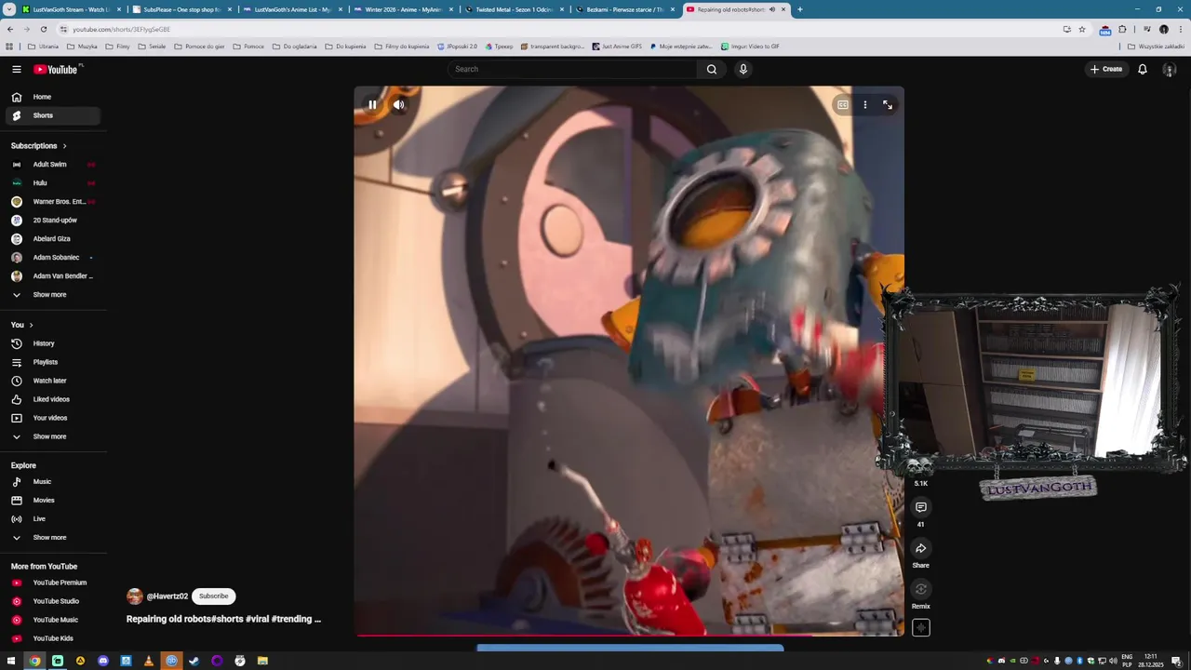Open Adam Van Bendler channel
This screenshot has height=670, width=1191.
point(53,276)
